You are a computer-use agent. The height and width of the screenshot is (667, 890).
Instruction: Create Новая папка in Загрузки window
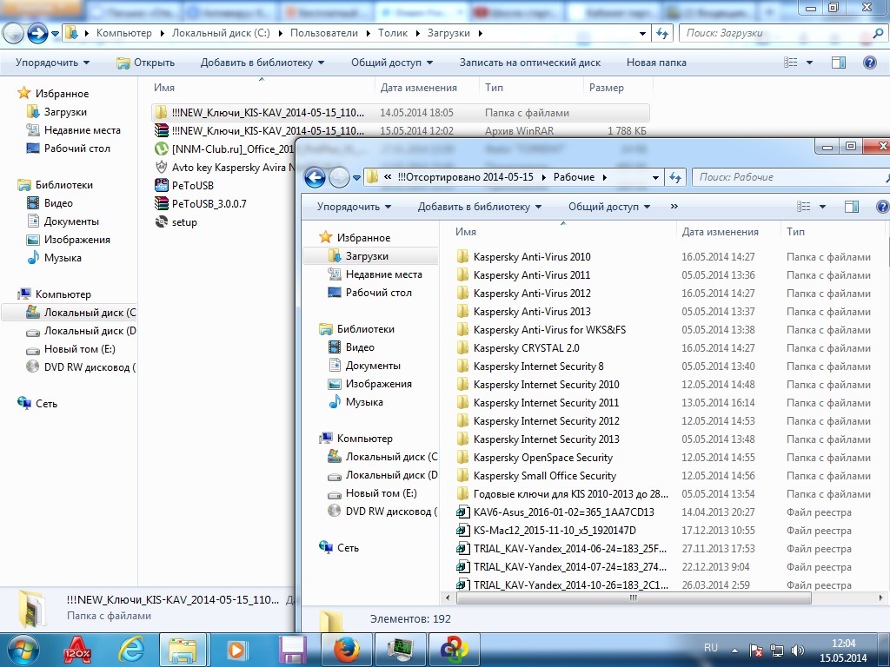(x=656, y=63)
